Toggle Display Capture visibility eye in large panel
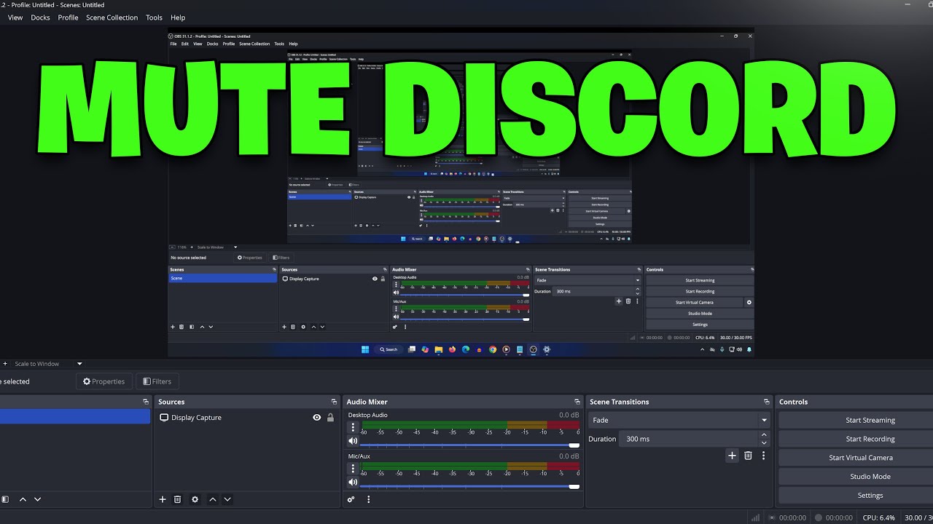 click(x=316, y=418)
